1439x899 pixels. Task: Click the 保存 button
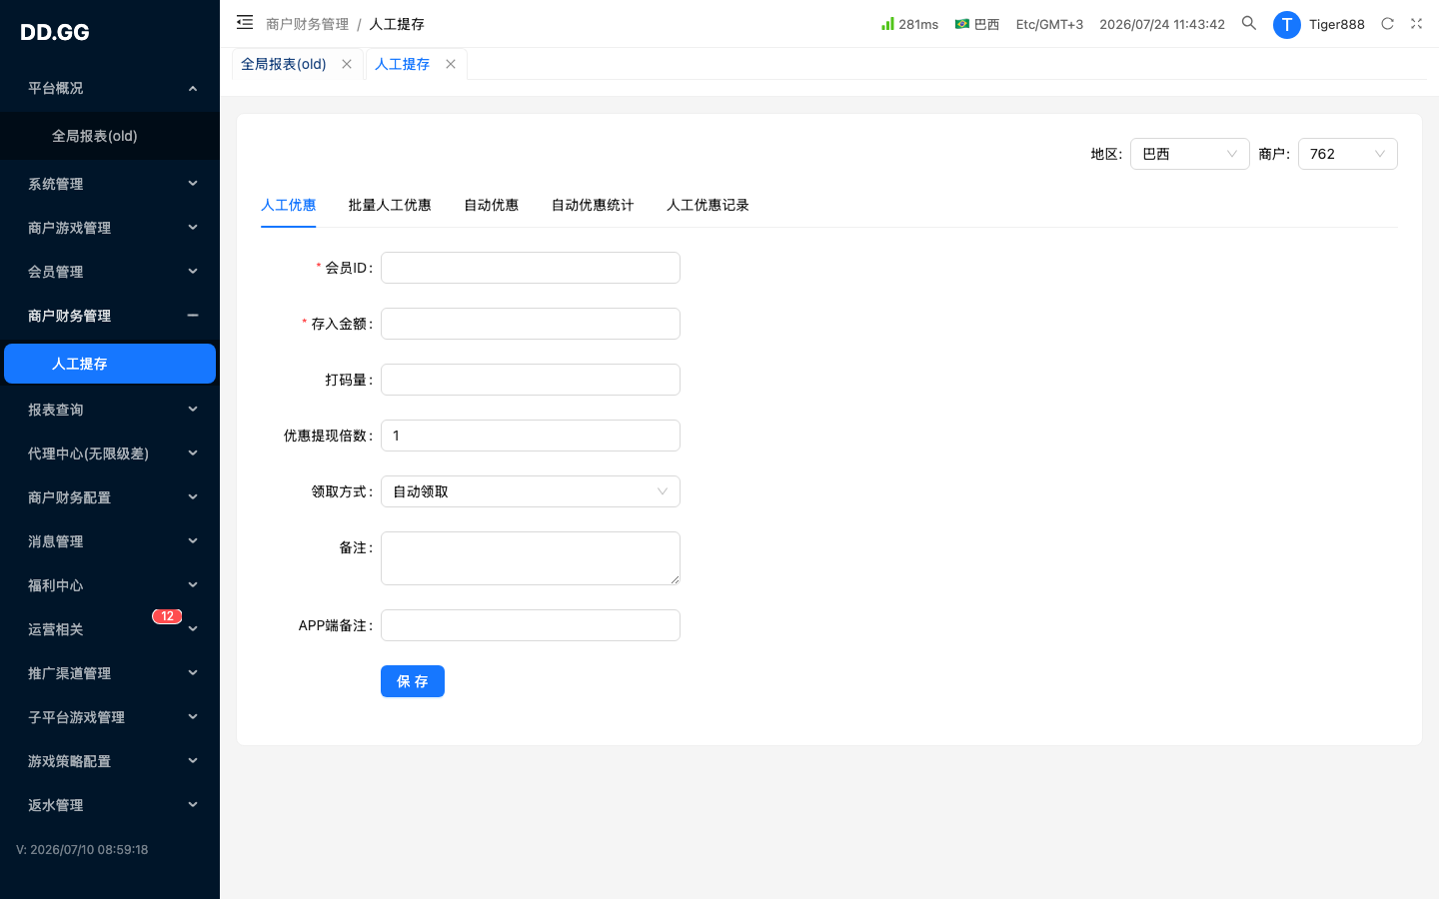click(413, 681)
